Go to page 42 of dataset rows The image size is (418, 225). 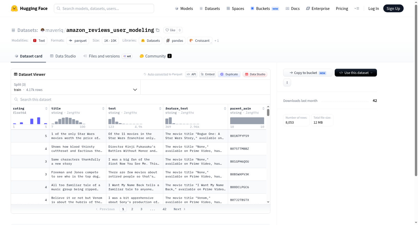[164, 209]
